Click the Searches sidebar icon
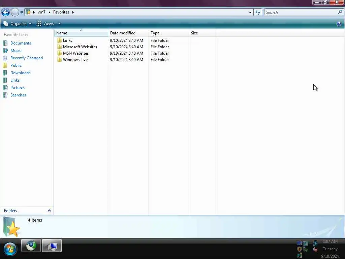Screen dimensions: 345x259 [x=5, y=95]
